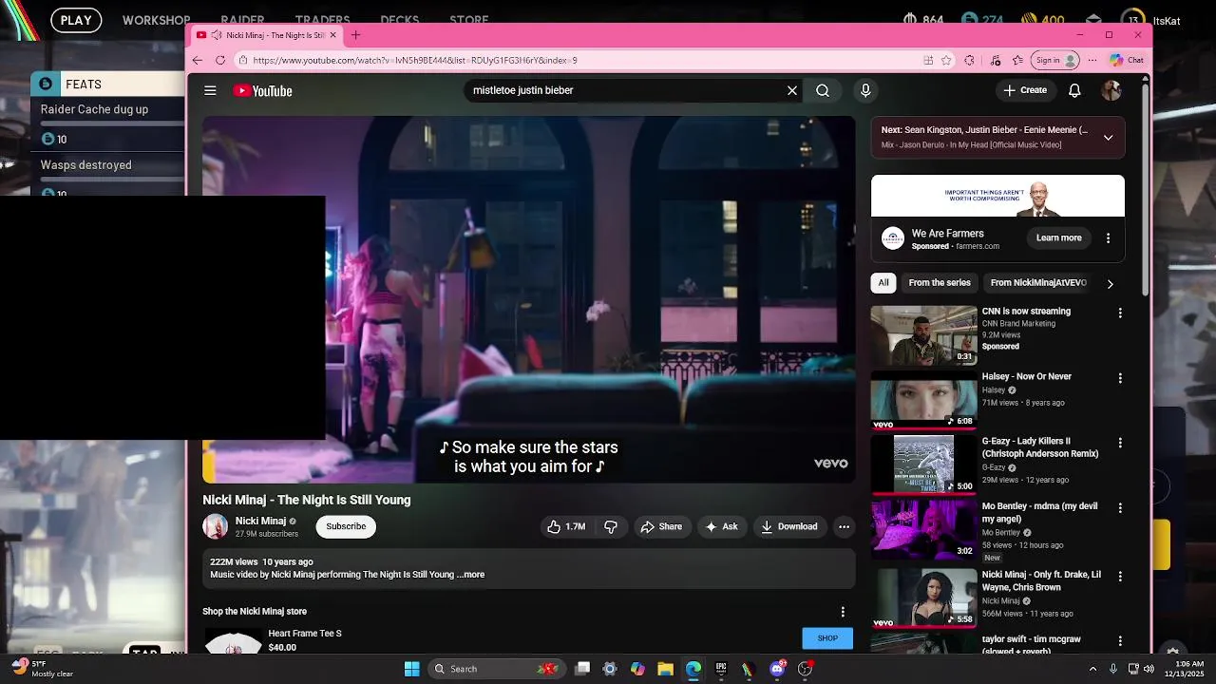This screenshot has width=1216, height=684.
Task: Open options for Mo Bentley mdma video
Action: pos(1120,508)
